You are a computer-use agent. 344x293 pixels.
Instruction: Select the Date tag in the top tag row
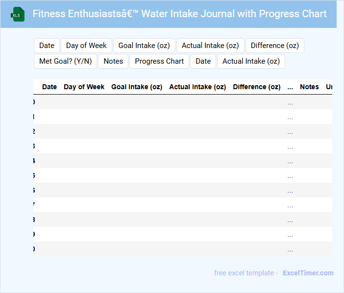(x=47, y=46)
